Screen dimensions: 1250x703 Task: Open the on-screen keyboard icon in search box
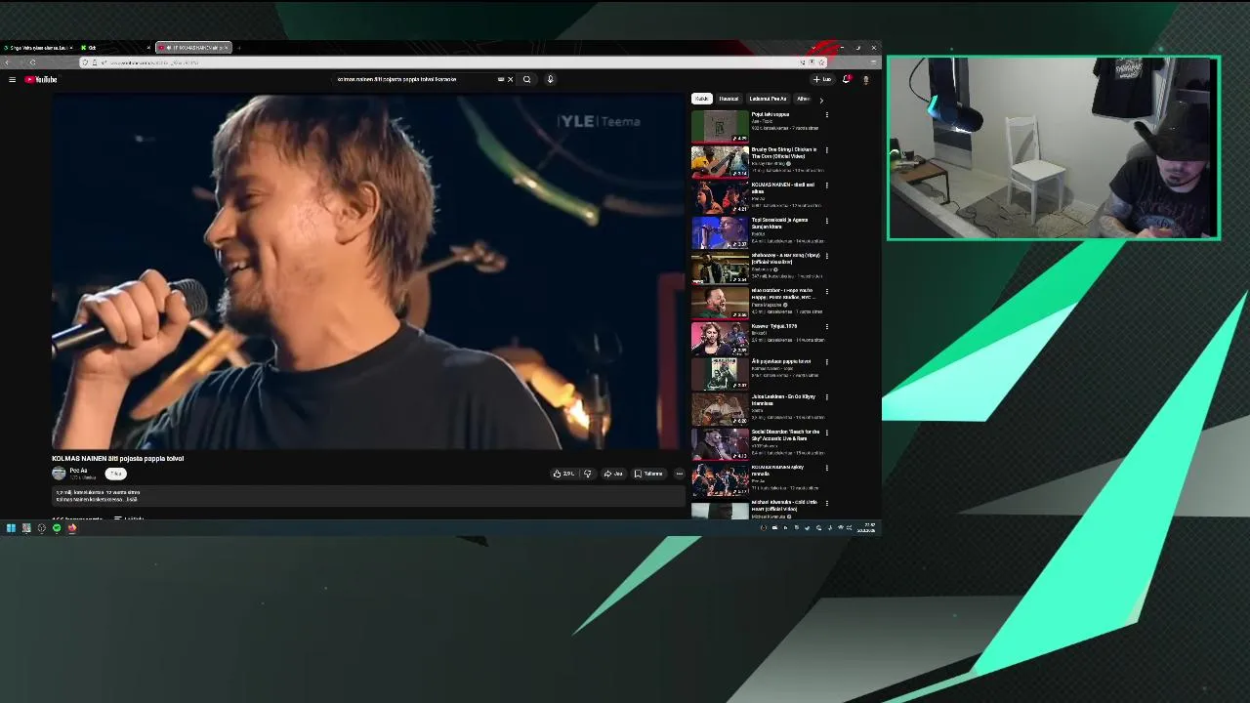click(x=501, y=79)
